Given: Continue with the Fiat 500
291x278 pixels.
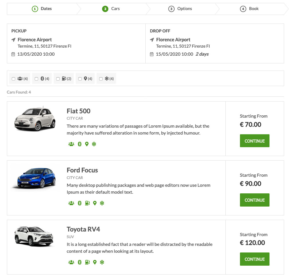Looking at the screenshot, I should [255, 141].
